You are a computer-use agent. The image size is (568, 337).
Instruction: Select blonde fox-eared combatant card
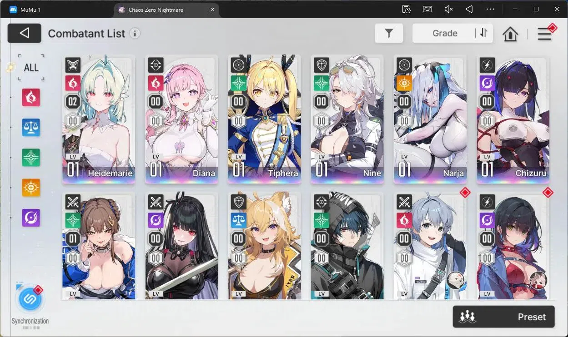click(x=264, y=246)
